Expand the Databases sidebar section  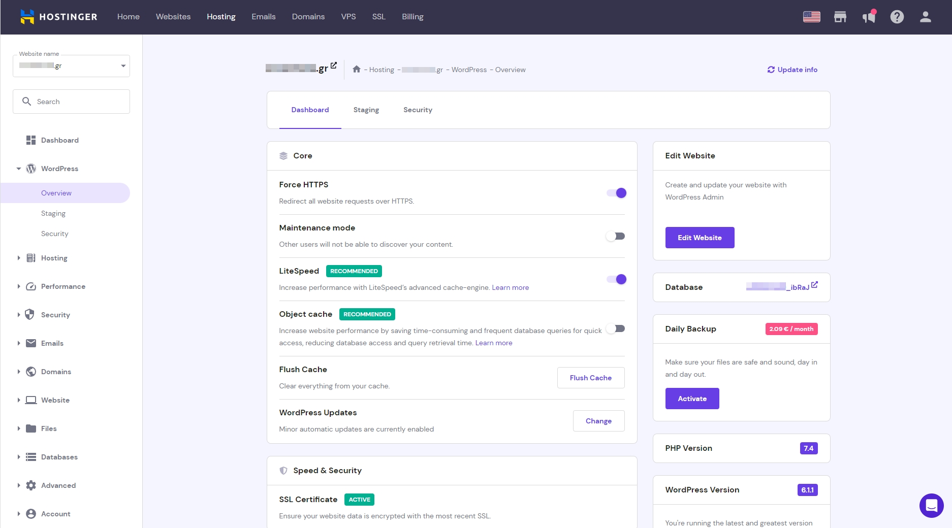coord(59,457)
